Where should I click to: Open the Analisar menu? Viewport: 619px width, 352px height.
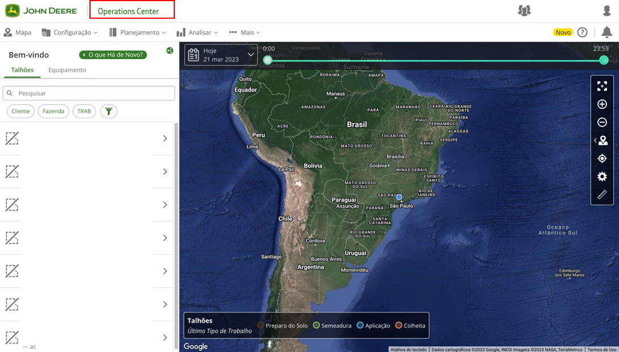point(197,33)
